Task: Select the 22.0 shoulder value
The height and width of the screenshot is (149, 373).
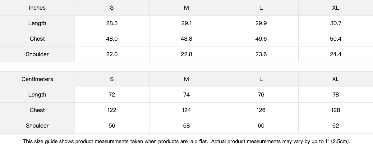Action: tap(112, 54)
